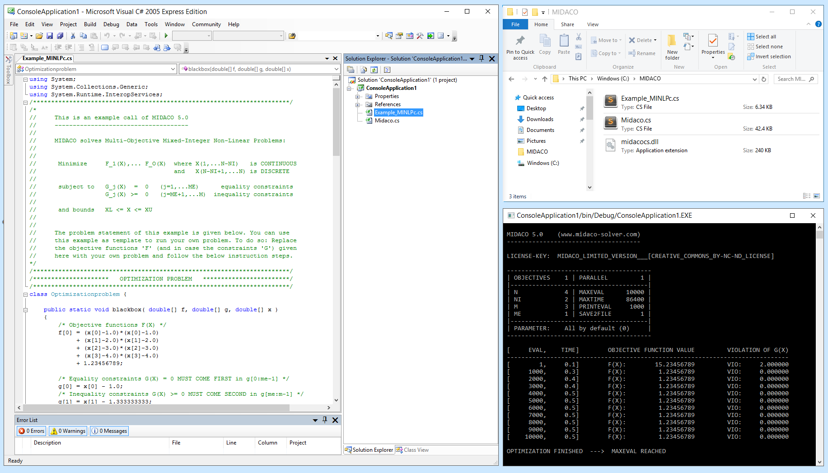Screen dimensions: 828x473
Task: Toggle a bookmark on the current line
Action: pos(105,47)
